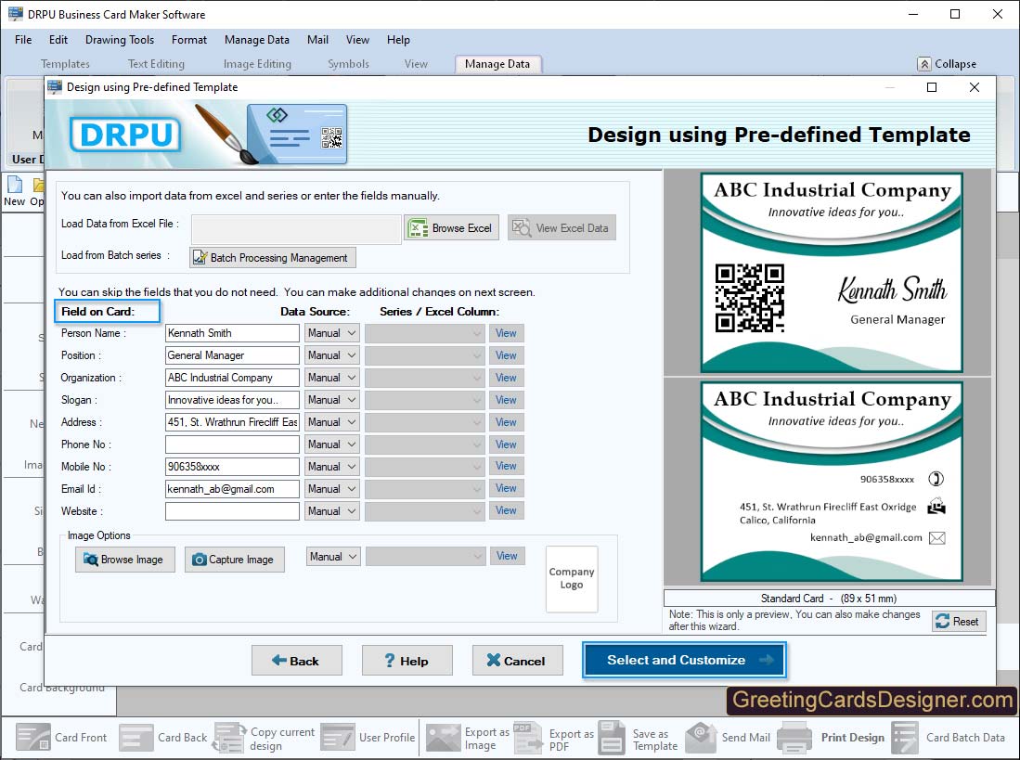Screen dimensions: 1020x760
Task: Go Back to the previous wizard step
Action: [297, 661]
